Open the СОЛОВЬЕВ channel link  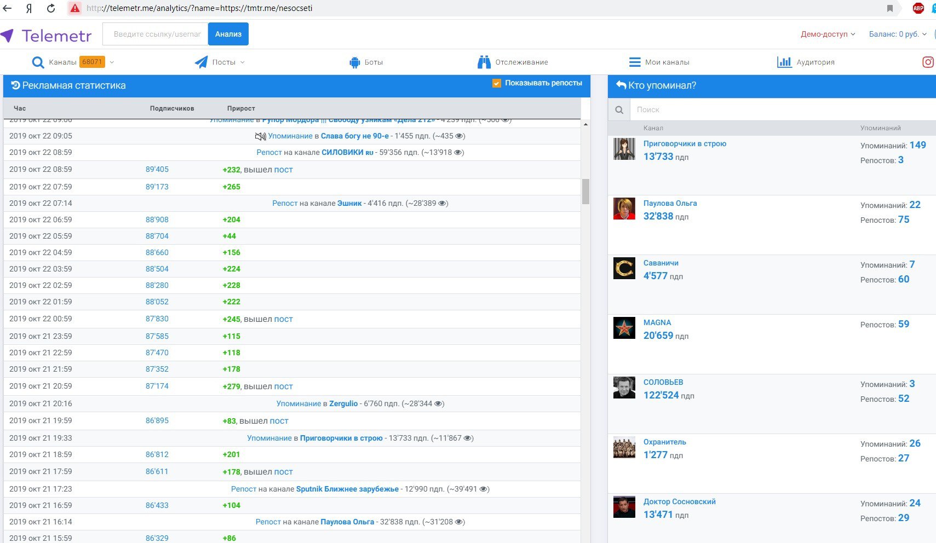pos(663,382)
